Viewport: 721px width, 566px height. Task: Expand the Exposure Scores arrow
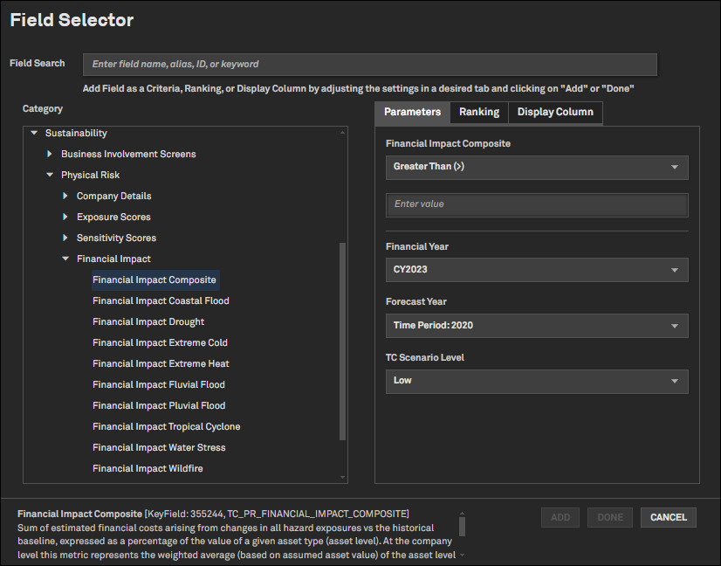66,217
